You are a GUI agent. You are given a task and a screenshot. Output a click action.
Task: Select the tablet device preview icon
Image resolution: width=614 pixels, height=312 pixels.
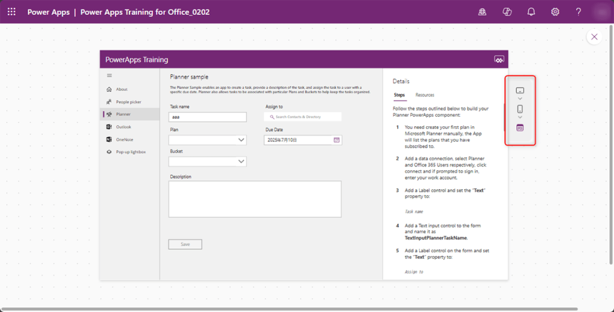[x=520, y=90]
